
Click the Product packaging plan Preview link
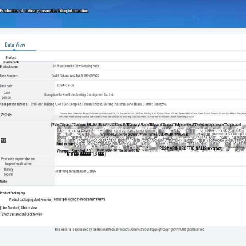[31, 199]
